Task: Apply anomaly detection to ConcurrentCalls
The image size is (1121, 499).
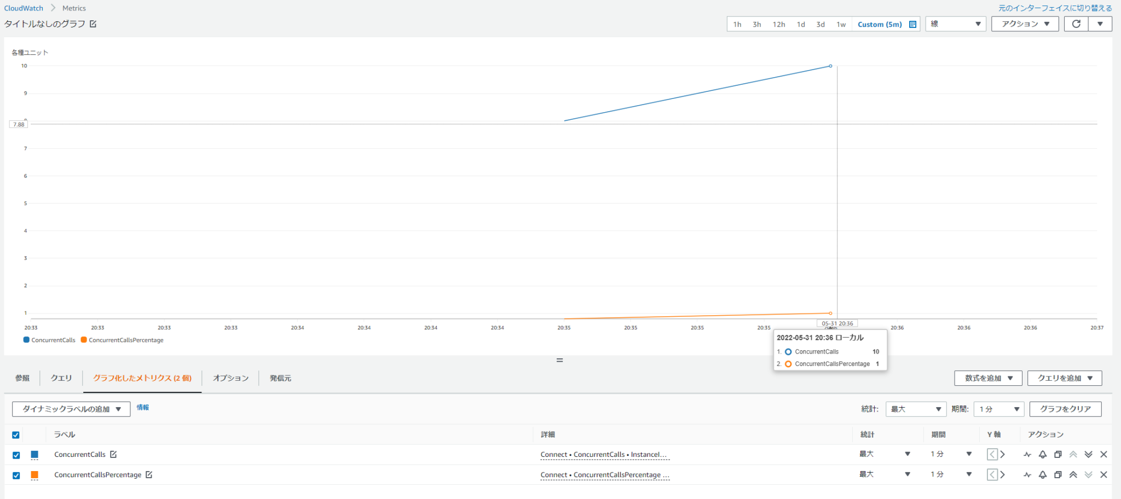Action: 1027,454
